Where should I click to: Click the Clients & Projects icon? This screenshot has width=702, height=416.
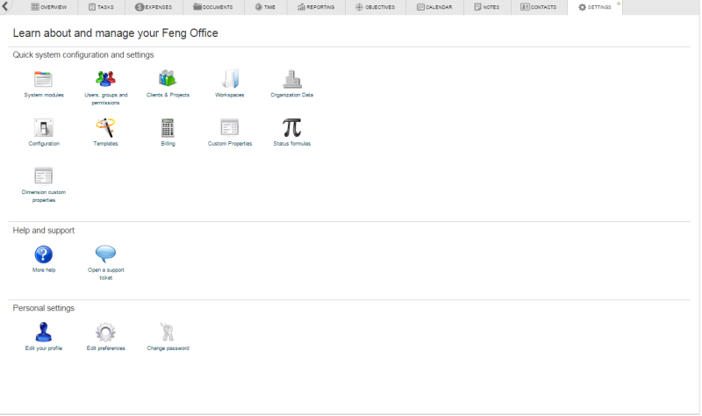coord(167,79)
